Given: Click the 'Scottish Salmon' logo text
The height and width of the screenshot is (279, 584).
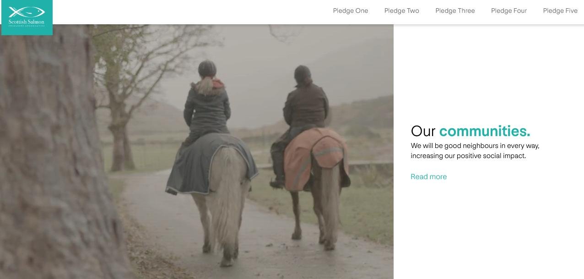Looking at the screenshot, I should [x=27, y=22].
